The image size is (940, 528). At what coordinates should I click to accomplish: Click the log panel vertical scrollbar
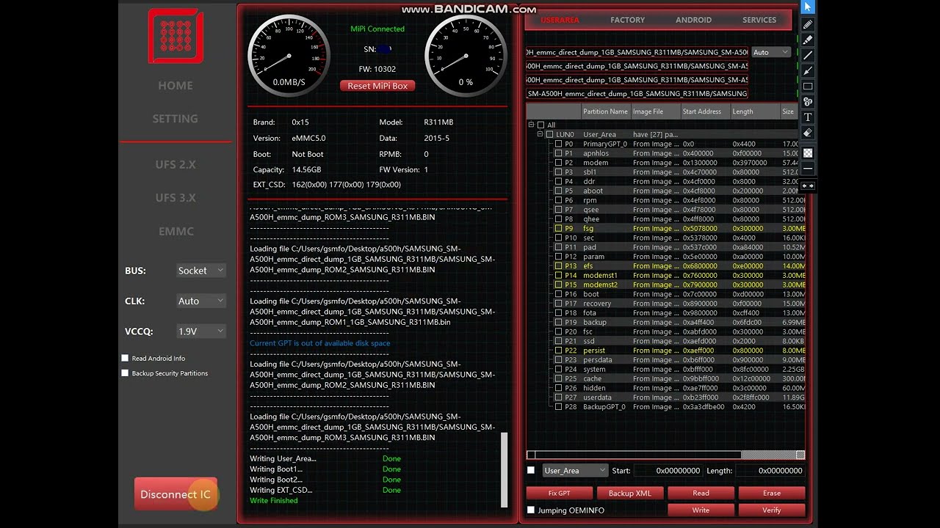[504, 469]
